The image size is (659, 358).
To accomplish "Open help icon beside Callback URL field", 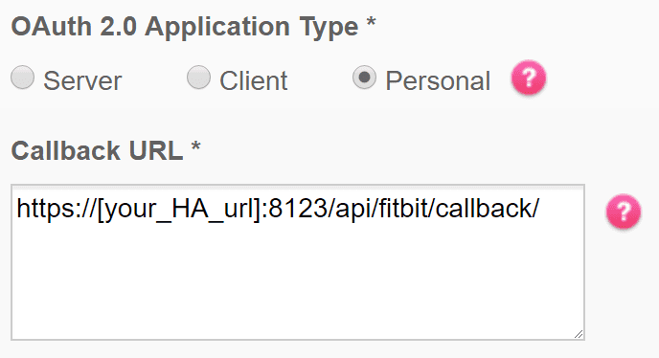I will (x=624, y=211).
